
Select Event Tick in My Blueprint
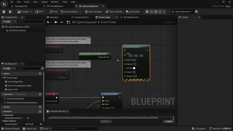[x=12, y=90]
